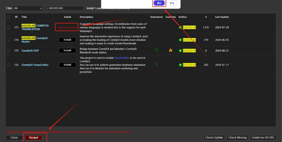The height and width of the screenshot is (142, 282).
Task: Click the green verified badge in row 176
Action: pos(181,65)
